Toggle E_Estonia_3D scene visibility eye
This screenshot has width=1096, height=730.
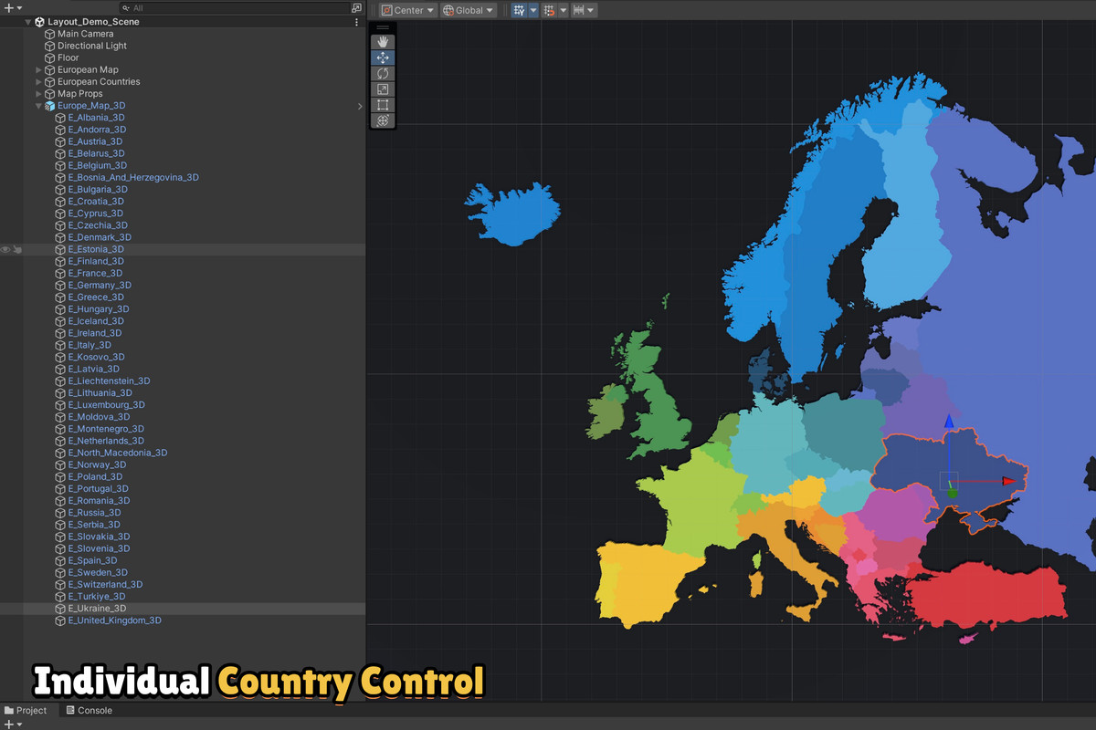(5, 249)
